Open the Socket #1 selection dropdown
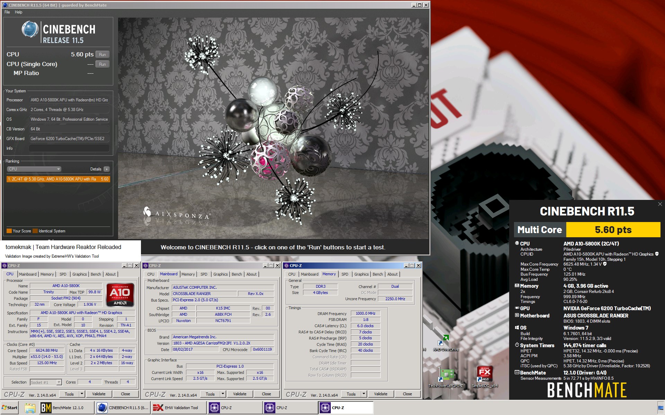The width and height of the screenshot is (665, 415). click(46, 382)
